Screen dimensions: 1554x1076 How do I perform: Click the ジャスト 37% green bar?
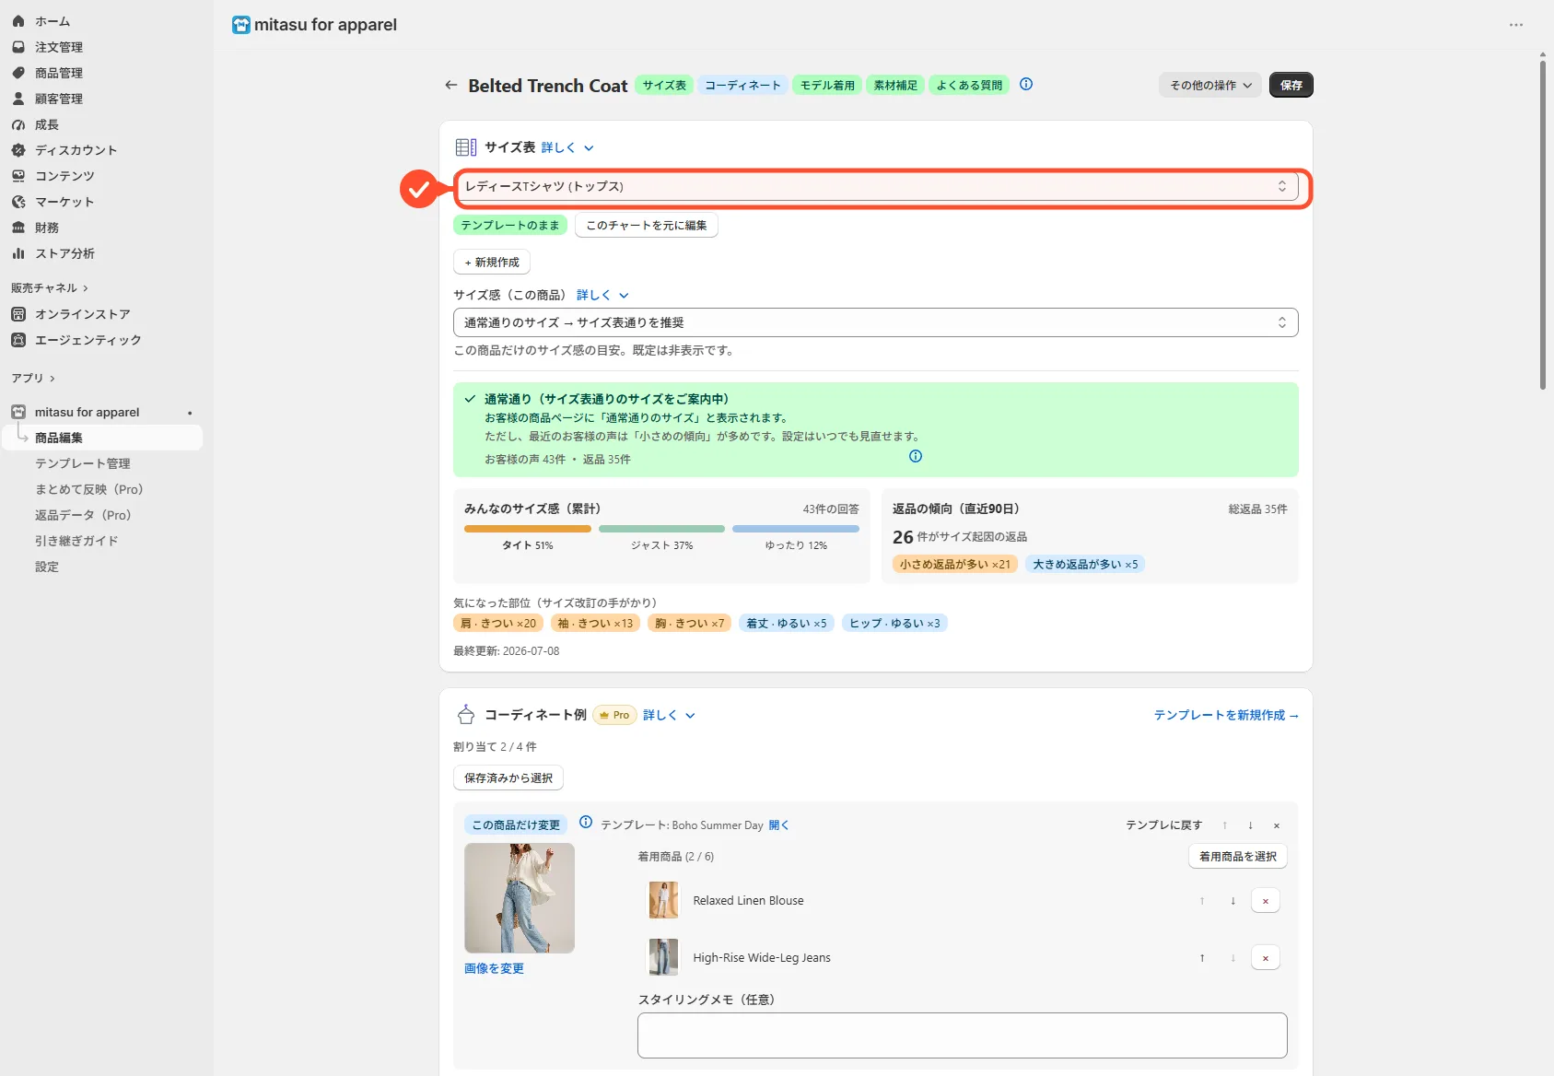click(661, 529)
